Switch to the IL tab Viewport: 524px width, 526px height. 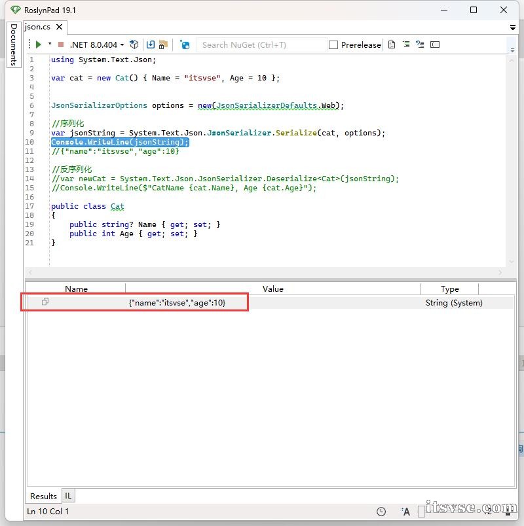point(68,496)
